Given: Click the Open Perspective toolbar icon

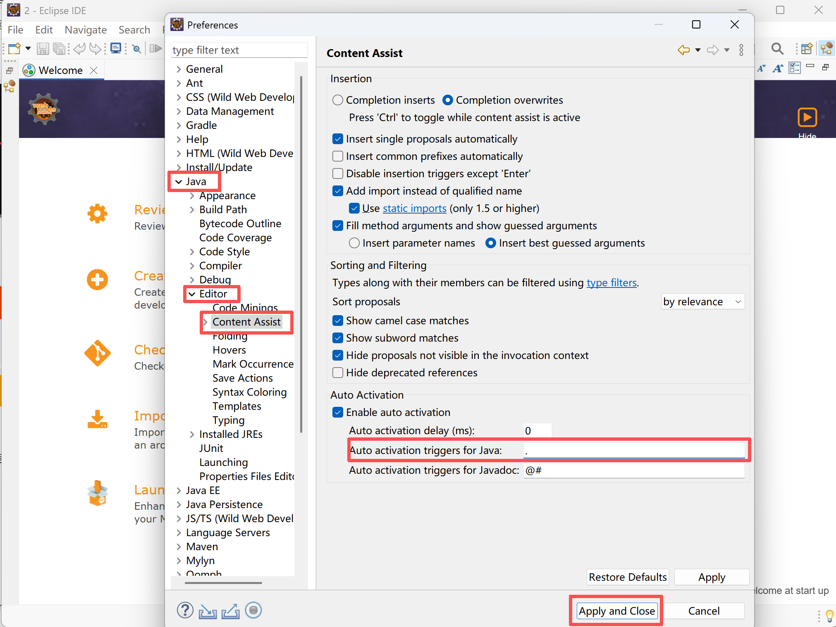Looking at the screenshot, I should click(x=806, y=49).
